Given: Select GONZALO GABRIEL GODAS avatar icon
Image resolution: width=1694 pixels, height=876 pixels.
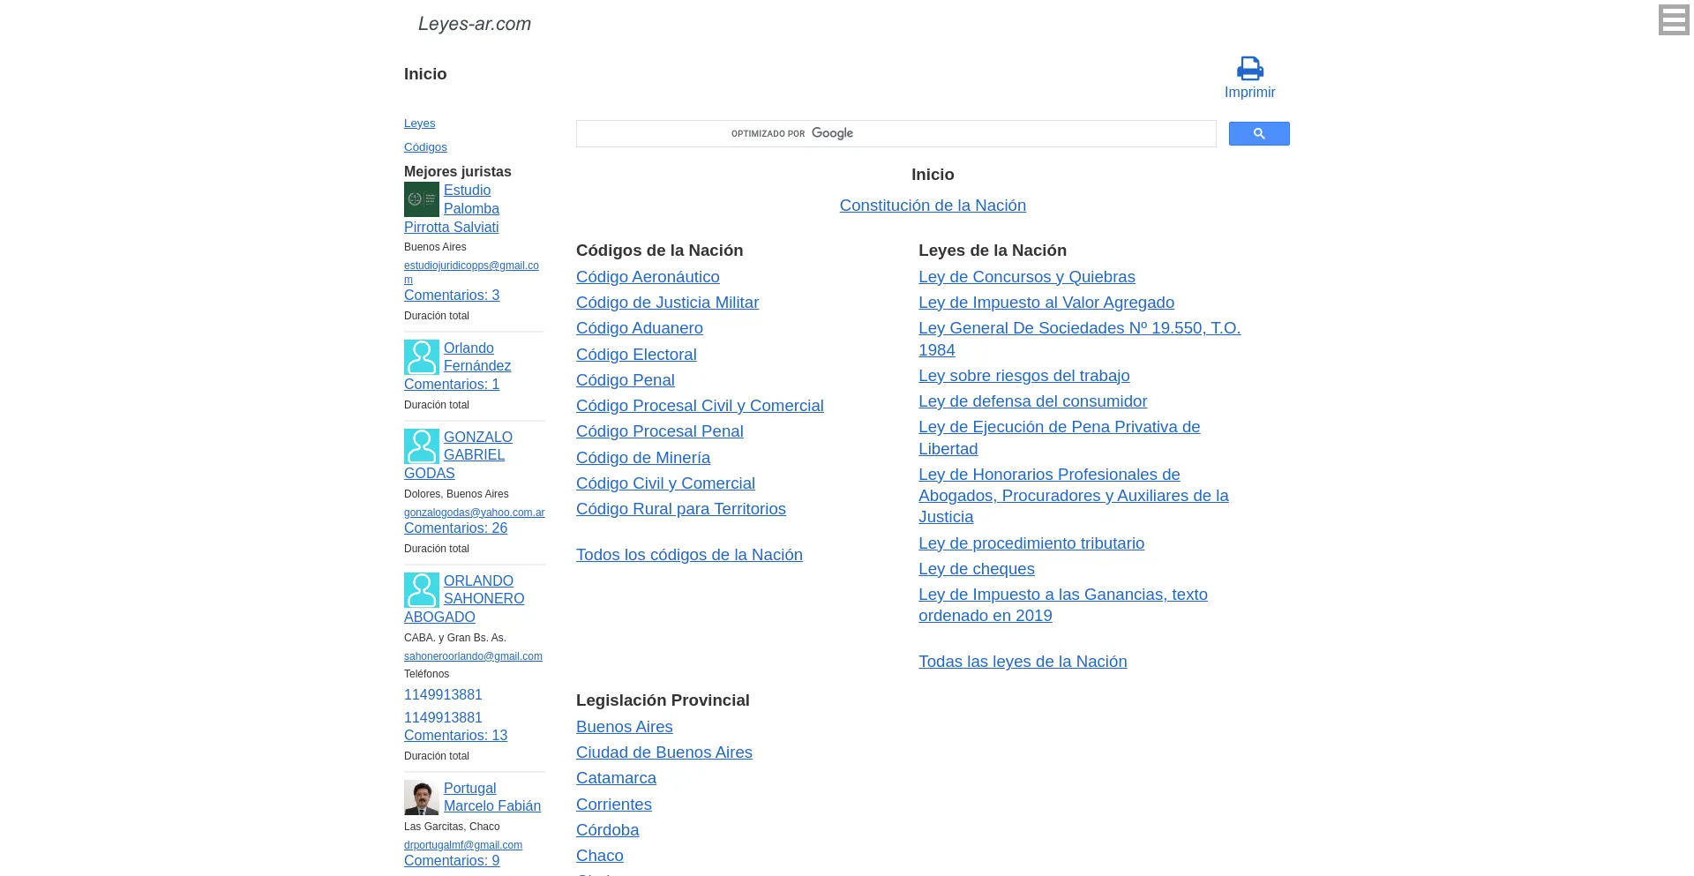Looking at the screenshot, I should 422,446.
